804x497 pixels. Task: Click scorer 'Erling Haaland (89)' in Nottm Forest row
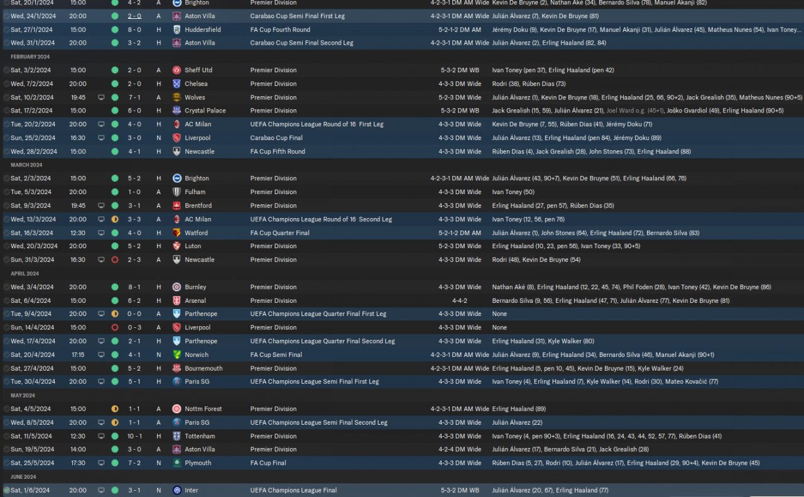coord(518,409)
